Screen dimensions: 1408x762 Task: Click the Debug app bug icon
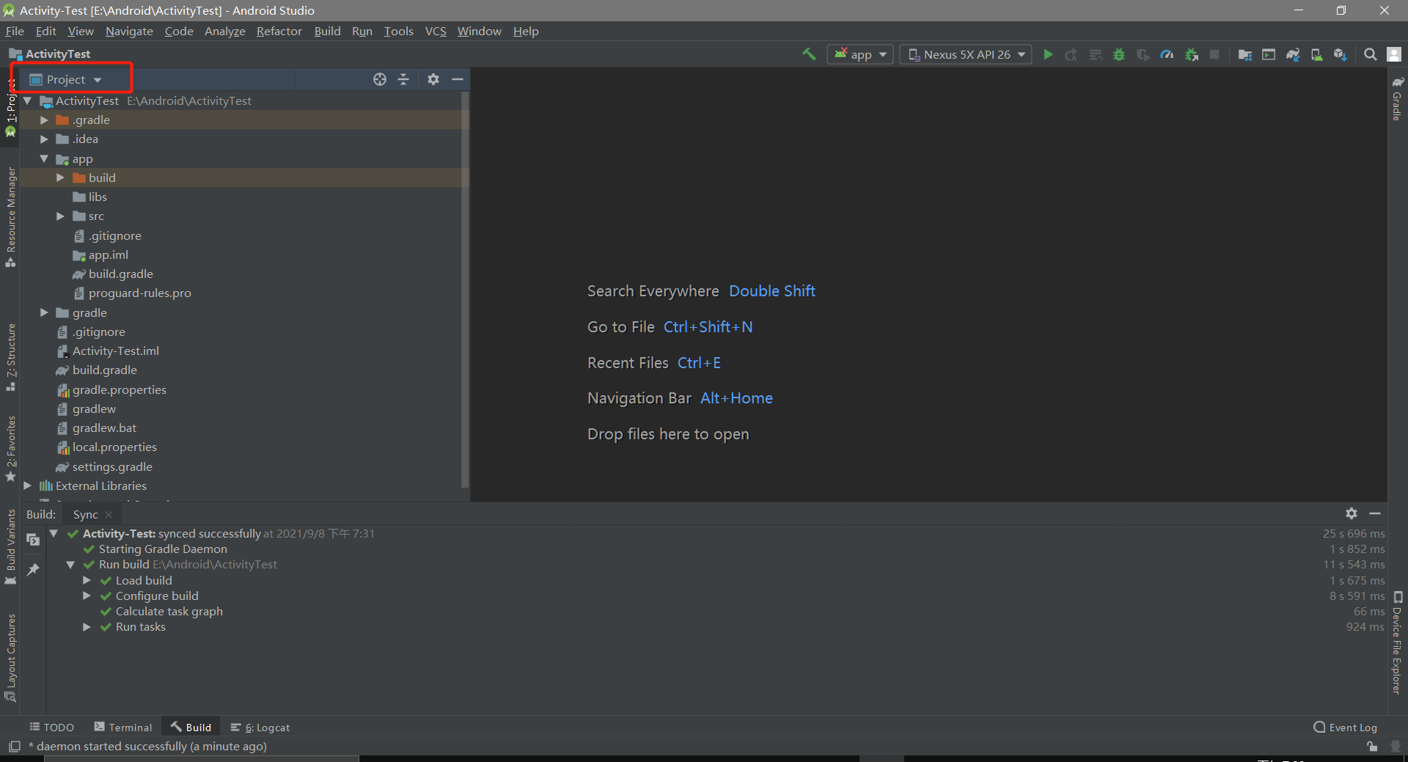(1119, 54)
